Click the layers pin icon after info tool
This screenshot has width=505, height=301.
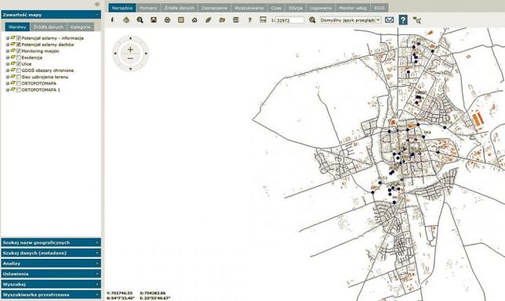(126, 20)
